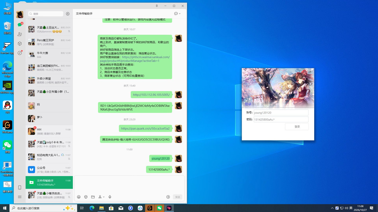Click the WeChat search box

tap(46, 14)
